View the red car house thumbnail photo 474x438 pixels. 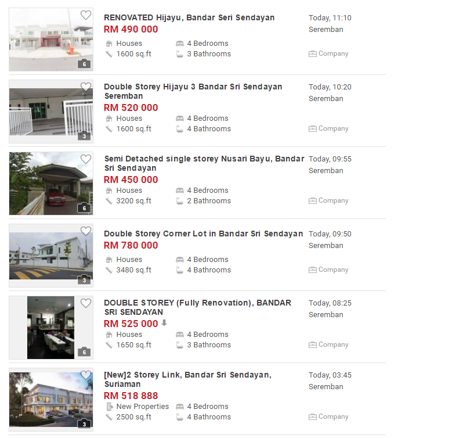51,184
